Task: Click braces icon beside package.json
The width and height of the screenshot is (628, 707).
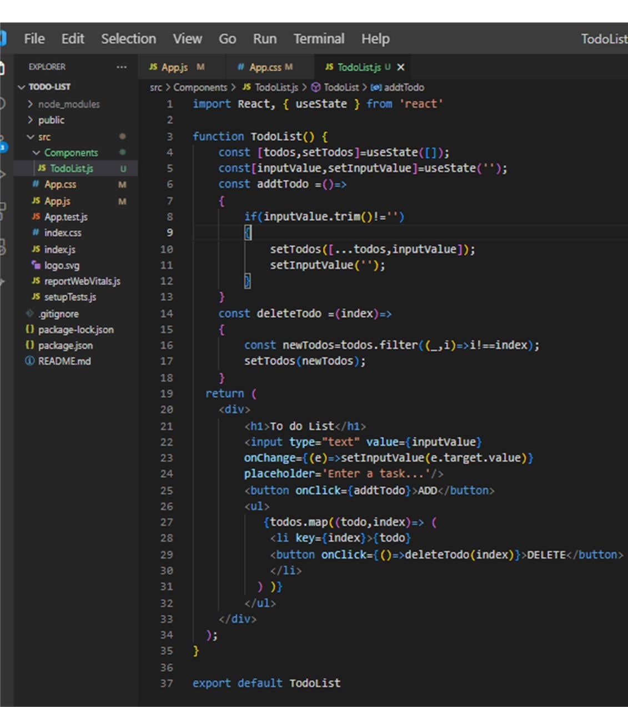Action: coord(30,345)
